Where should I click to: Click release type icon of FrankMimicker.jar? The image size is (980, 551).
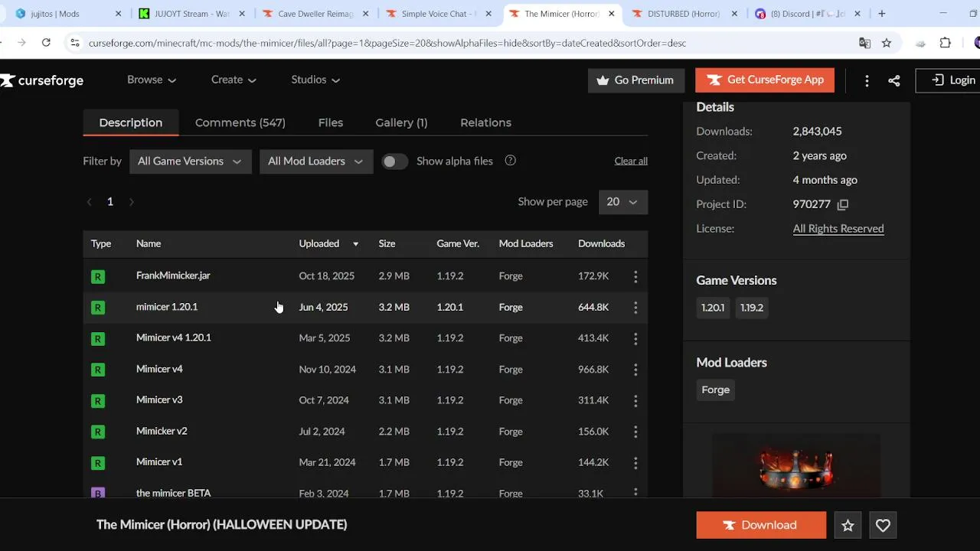pos(98,276)
